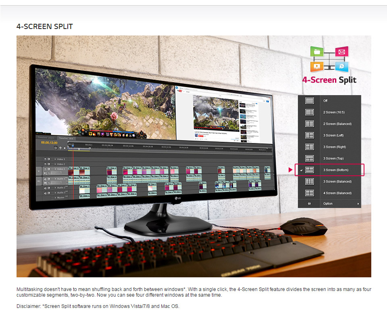The width and height of the screenshot is (387, 316).
Task: Expand the Option submenu arrow
Action: (359, 204)
